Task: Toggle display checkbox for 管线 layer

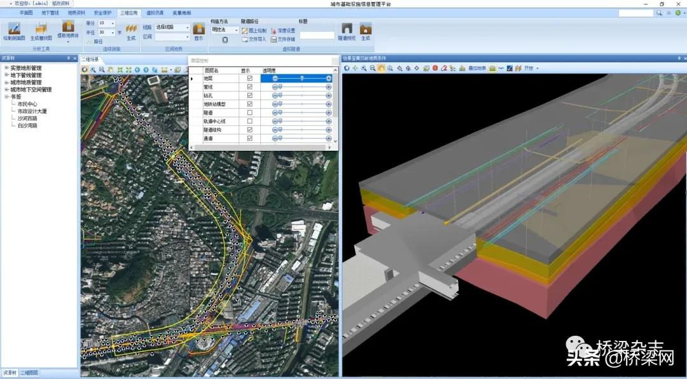Action: click(250, 86)
